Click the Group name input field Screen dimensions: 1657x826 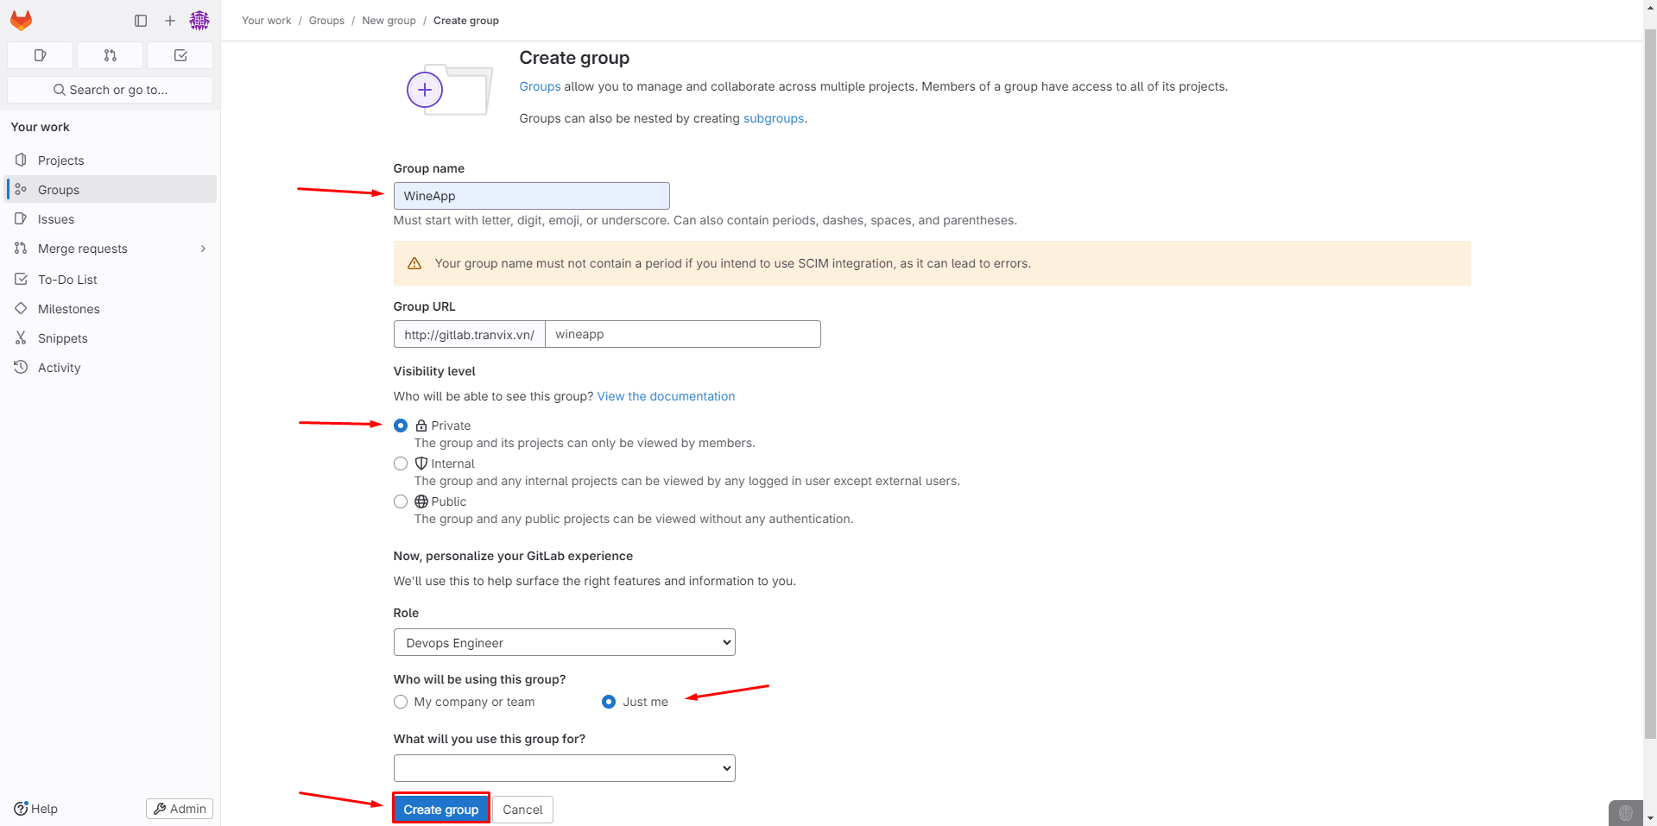click(531, 196)
